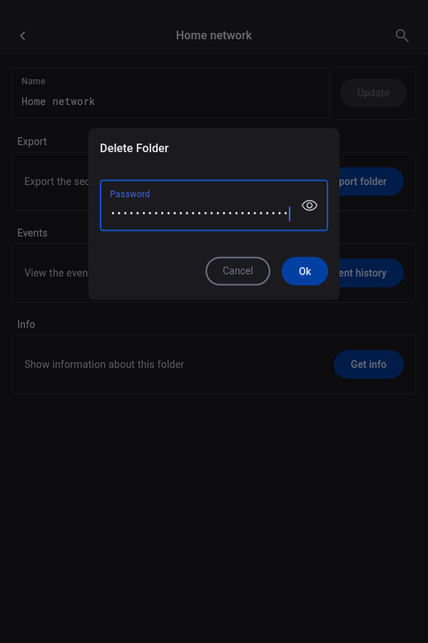Confirm folder deletion with Ok
Screen dimensions: 428x643
pos(305,271)
